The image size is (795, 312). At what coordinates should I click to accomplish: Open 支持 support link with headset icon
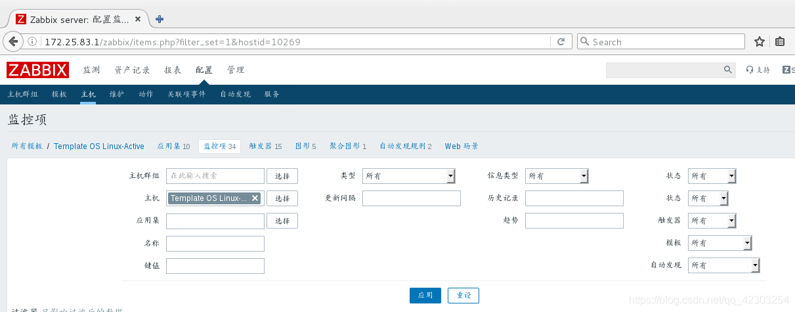[x=758, y=70]
